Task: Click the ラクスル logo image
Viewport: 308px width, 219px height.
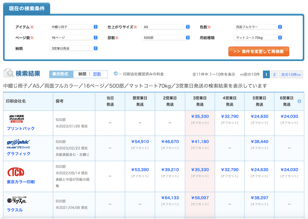Action: click(18, 200)
